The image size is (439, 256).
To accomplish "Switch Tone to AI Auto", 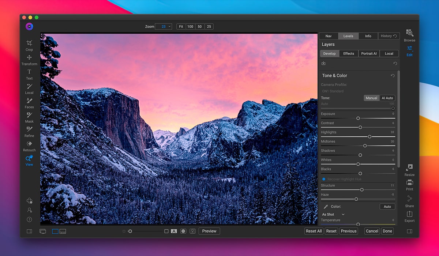I will click(x=387, y=98).
